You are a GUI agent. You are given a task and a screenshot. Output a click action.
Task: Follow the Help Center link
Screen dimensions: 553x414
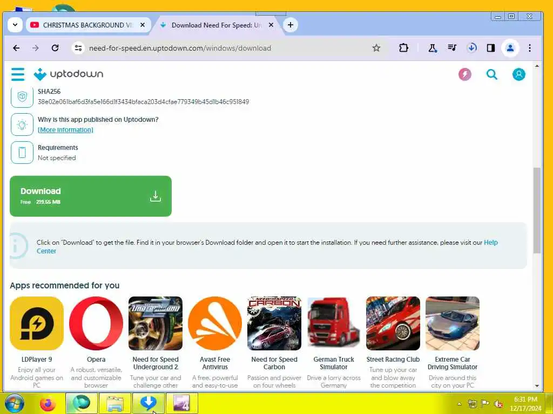pos(491,243)
